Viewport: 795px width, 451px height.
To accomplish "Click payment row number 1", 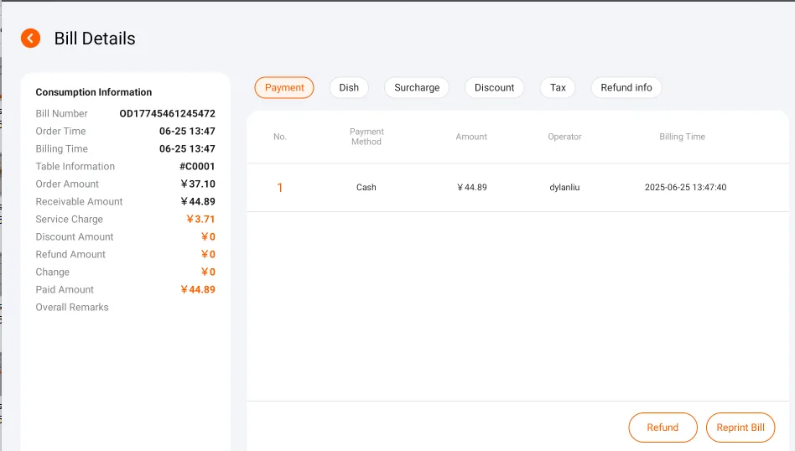I will pyautogui.click(x=280, y=188).
